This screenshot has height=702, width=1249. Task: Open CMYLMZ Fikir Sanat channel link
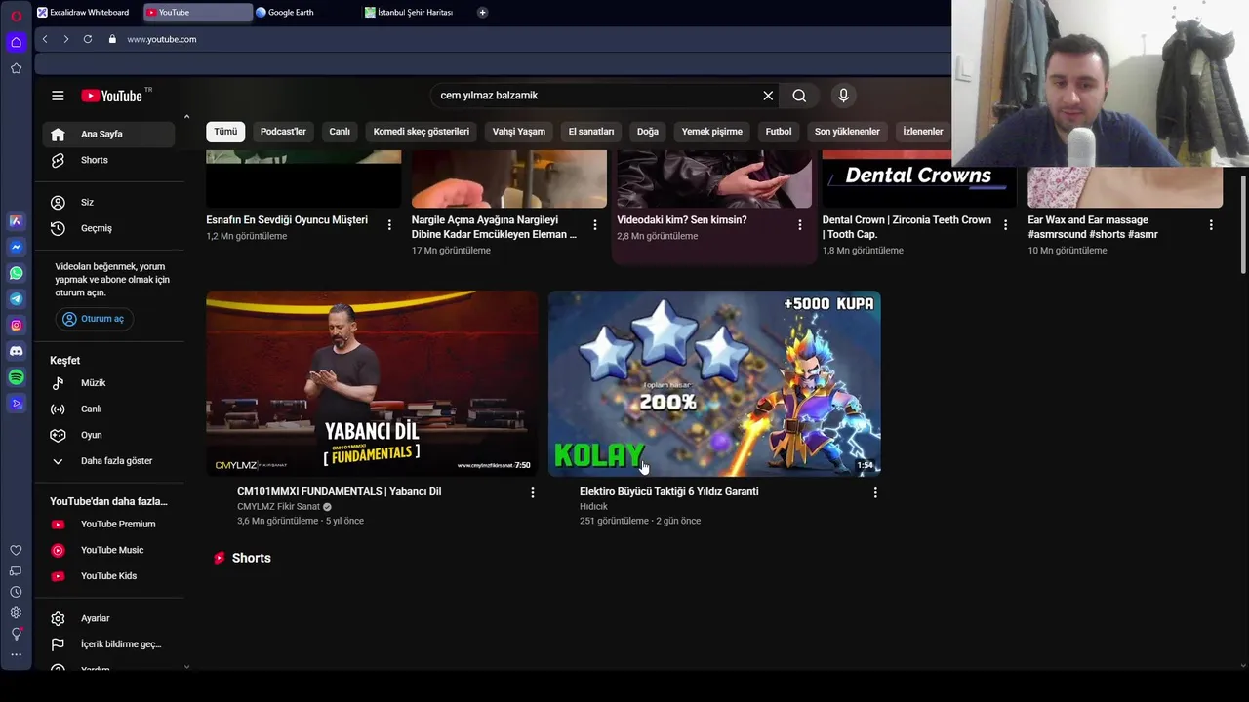pyautogui.click(x=278, y=507)
